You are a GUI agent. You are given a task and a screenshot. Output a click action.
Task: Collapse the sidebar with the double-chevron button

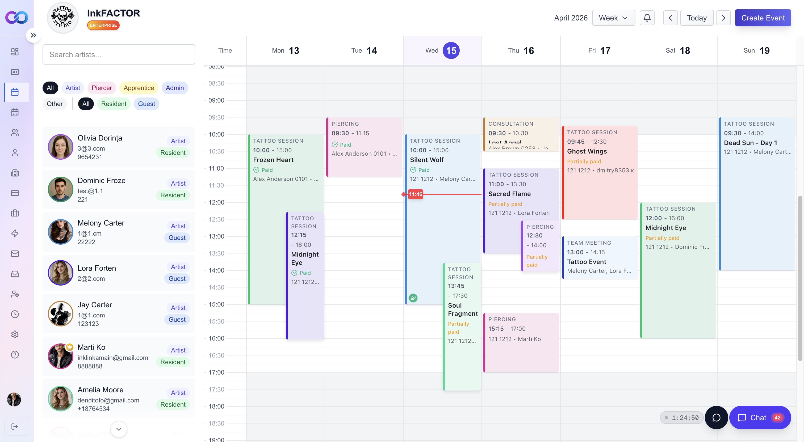pos(34,35)
